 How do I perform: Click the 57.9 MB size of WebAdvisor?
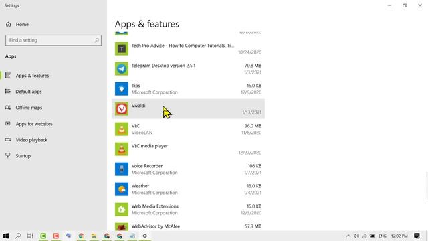click(253, 226)
